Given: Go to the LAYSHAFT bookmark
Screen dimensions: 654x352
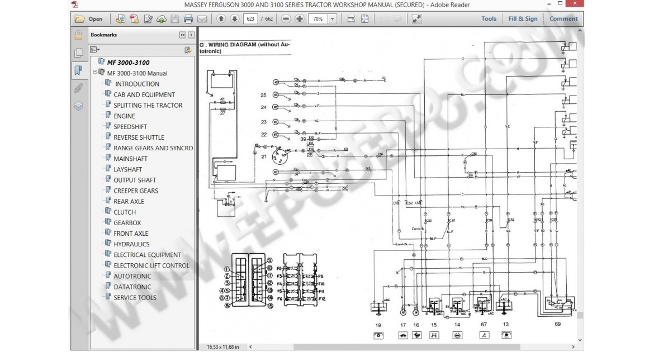Looking at the screenshot, I should click(x=127, y=169).
